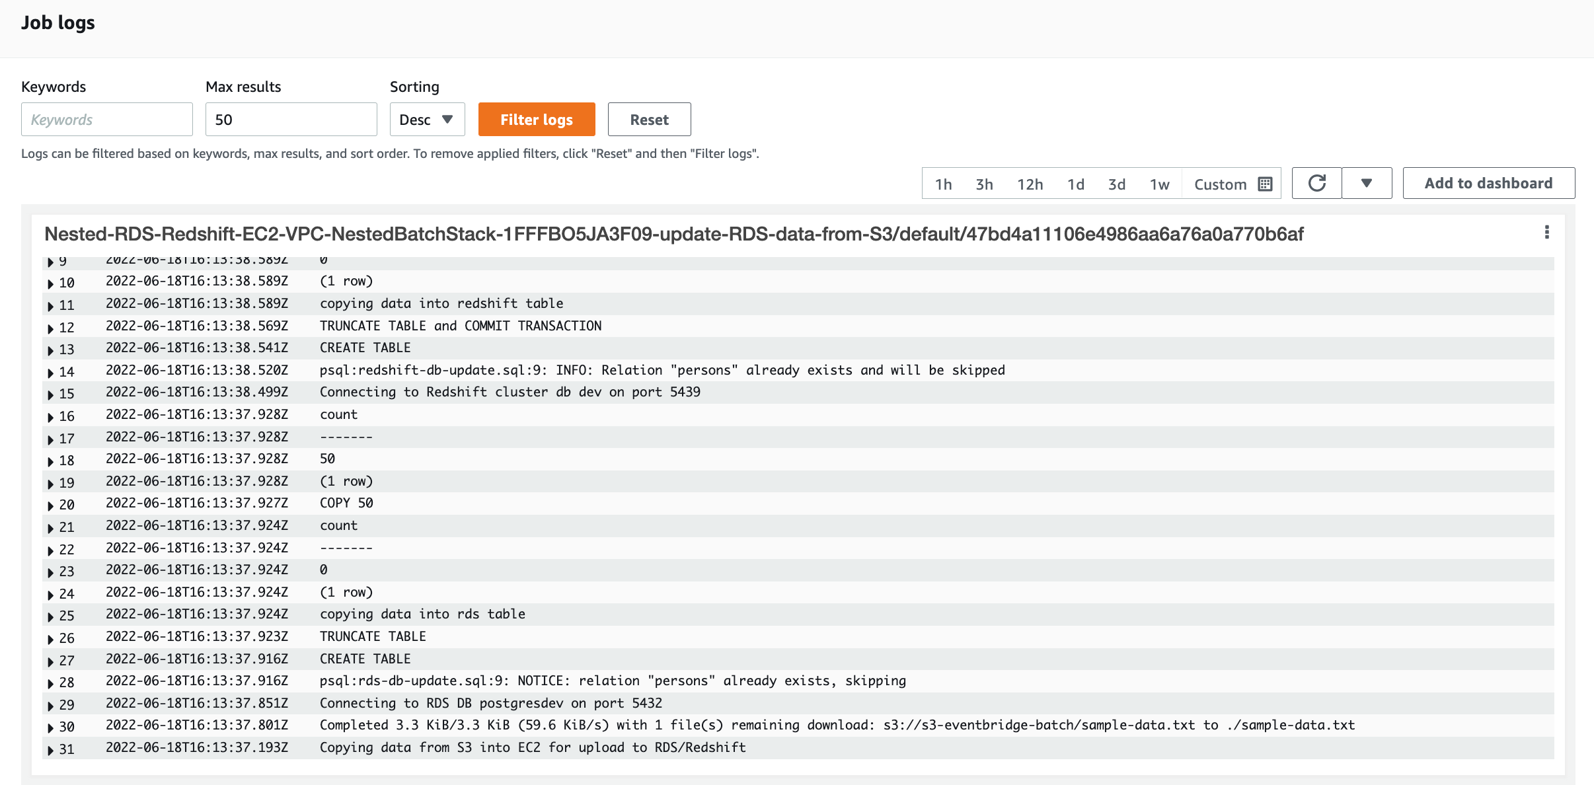Expand log row 27 CREATE TABLE
1594x785 pixels.
pyautogui.click(x=51, y=661)
